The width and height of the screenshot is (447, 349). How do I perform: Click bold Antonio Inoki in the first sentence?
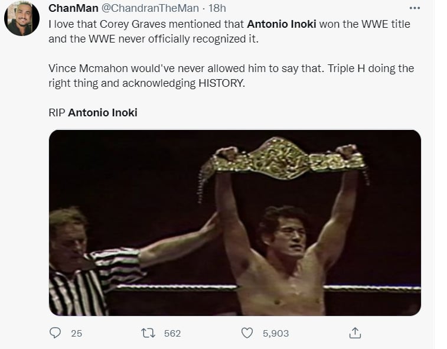pos(282,24)
